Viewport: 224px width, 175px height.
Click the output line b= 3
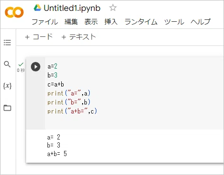[x=54, y=145]
